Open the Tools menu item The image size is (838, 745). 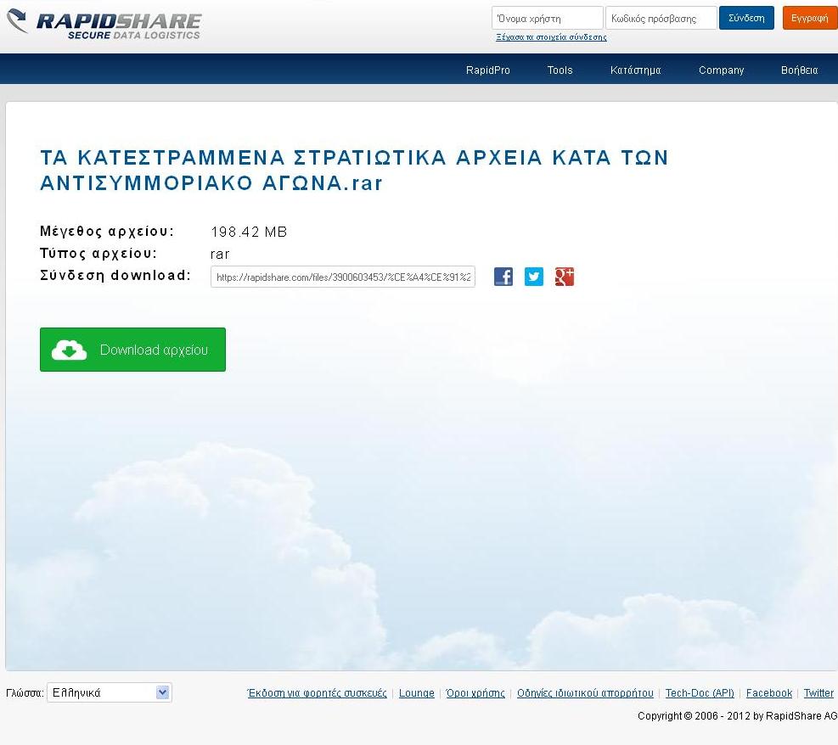point(560,70)
